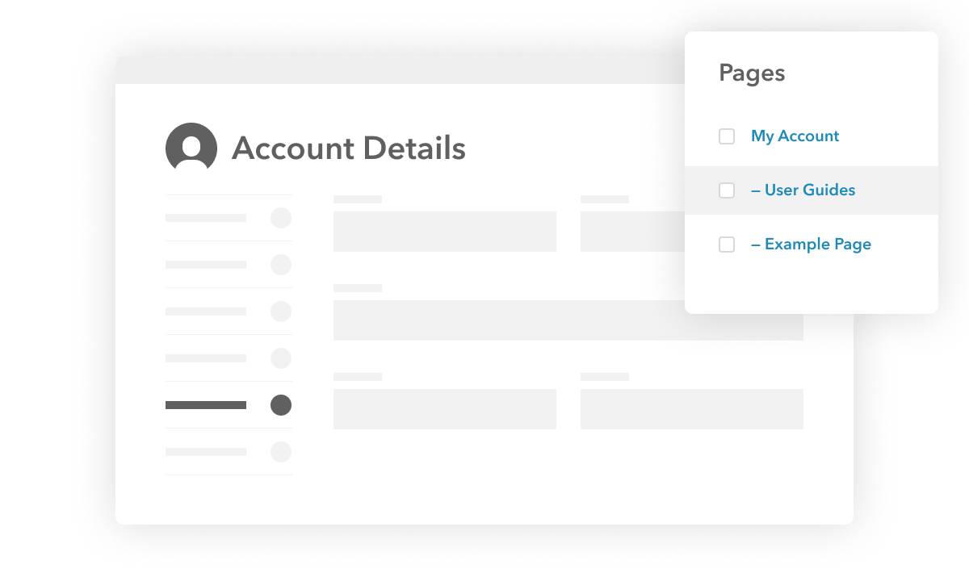
Task: Tick the User Guides checkbox
Action: point(727,190)
